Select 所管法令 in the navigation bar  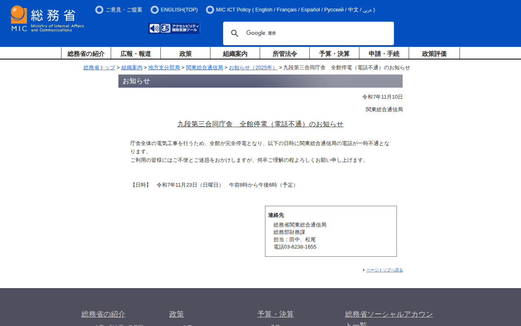[x=285, y=53]
